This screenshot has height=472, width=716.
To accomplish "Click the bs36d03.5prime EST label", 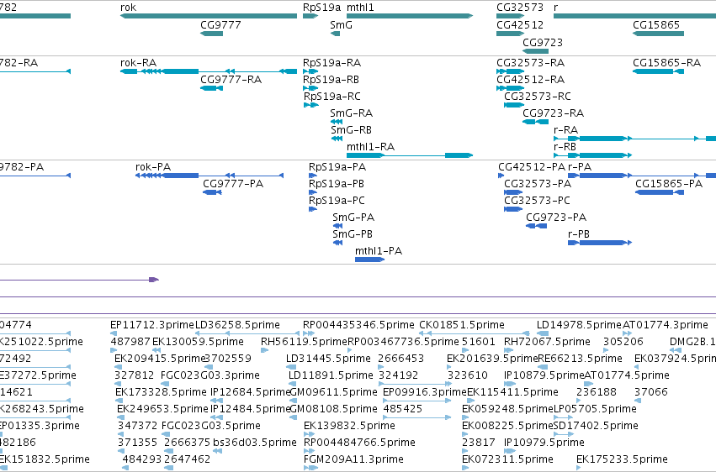I will pos(255,443).
